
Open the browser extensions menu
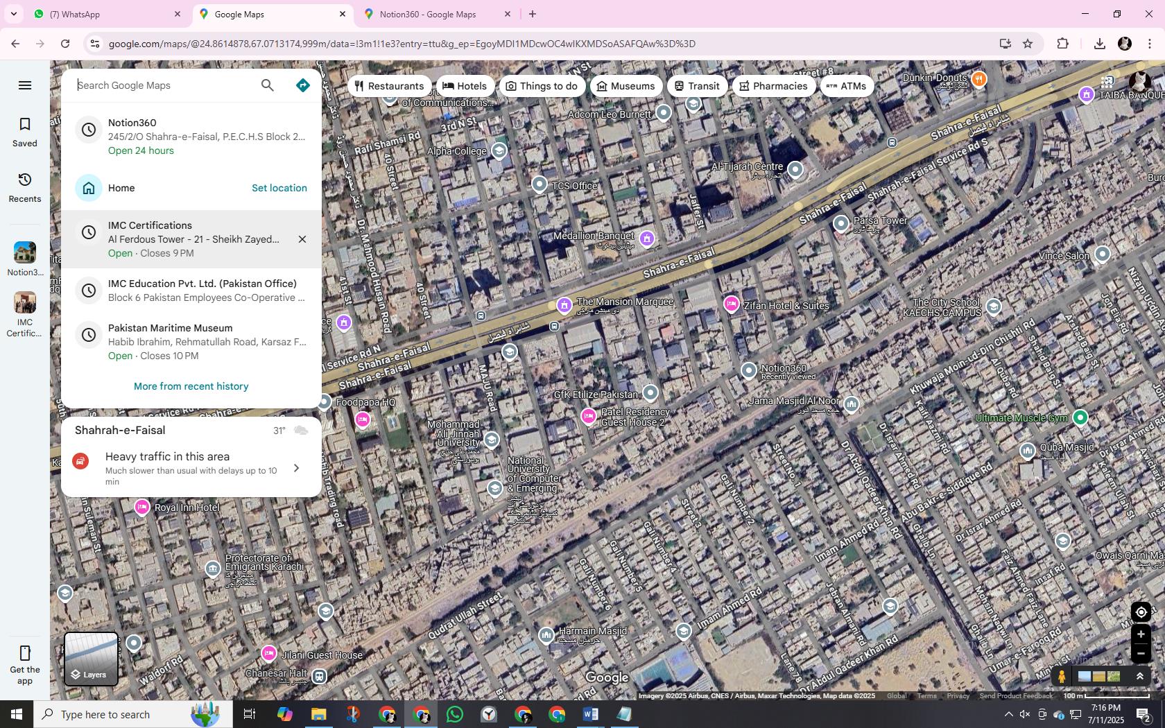pos(1062,44)
